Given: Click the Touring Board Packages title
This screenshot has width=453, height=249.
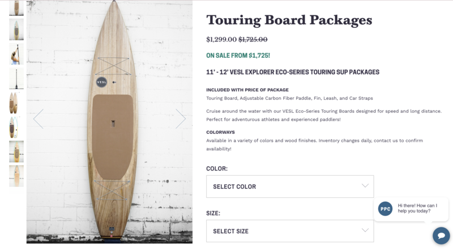Looking at the screenshot, I should 289,20.
